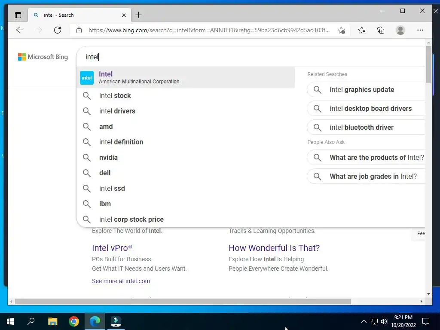Select the 'nvidia' suggestion
Viewport: 440px width, 330px height.
point(186,157)
